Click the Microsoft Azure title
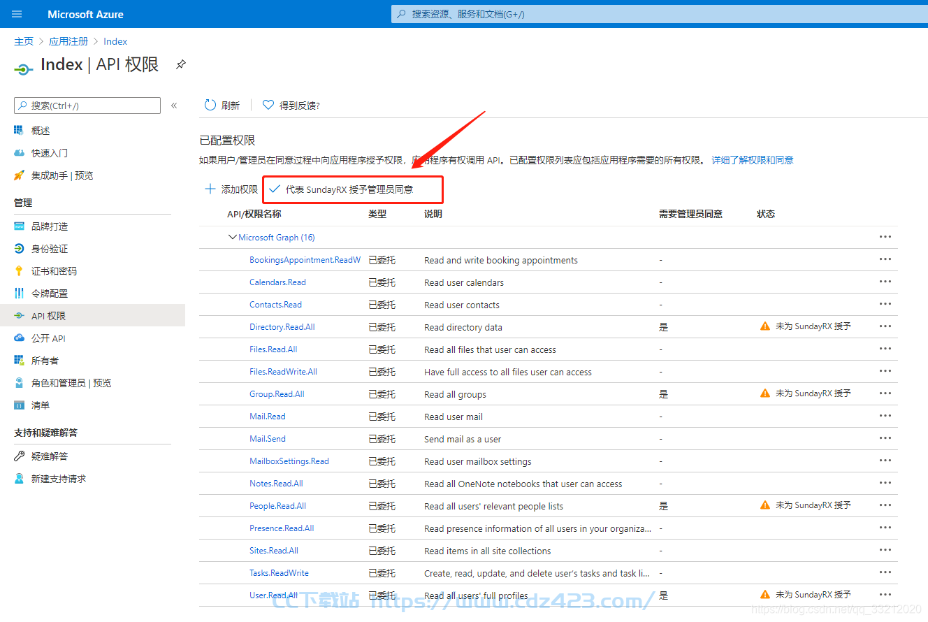This screenshot has width=928, height=622. [x=85, y=14]
